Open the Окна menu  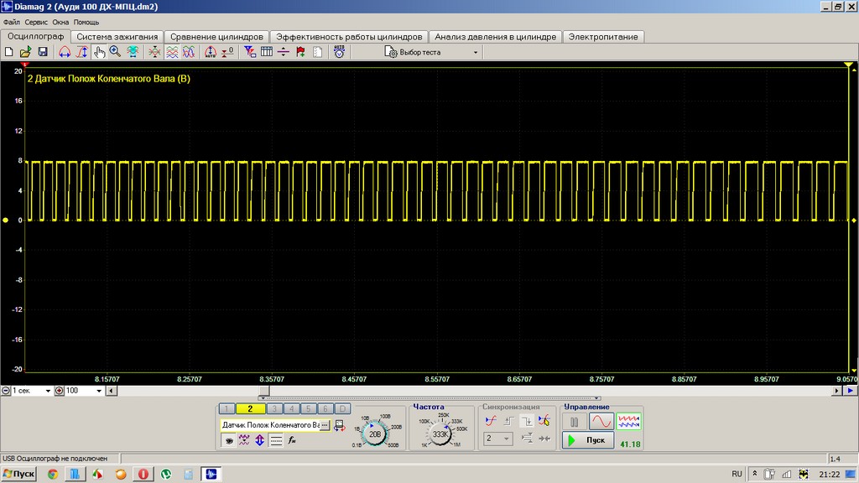[x=60, y=22]
